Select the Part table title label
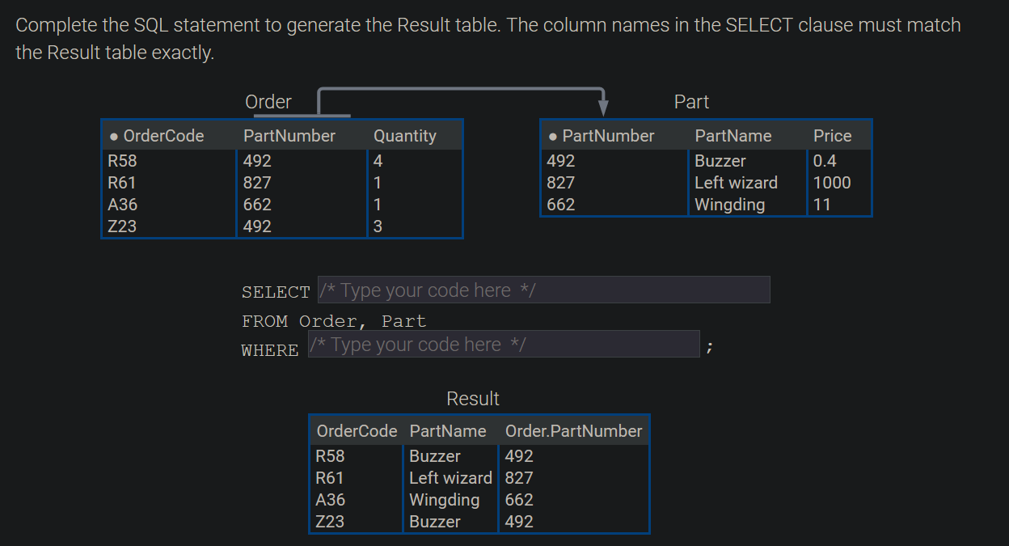 tap(691, 101)
